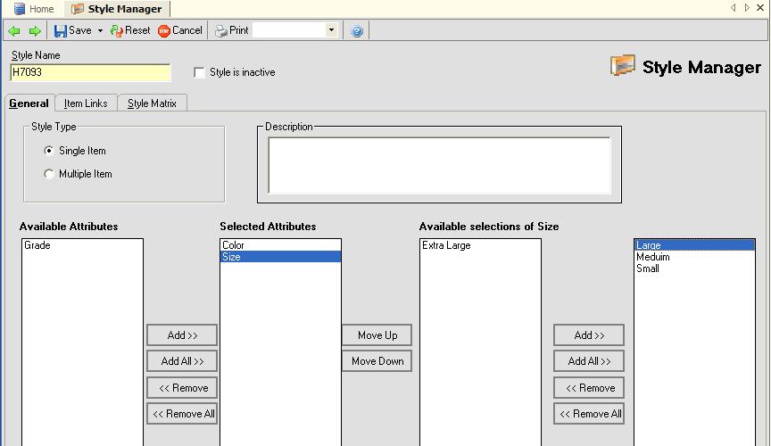Choose the Multiple Item radio button
Image resolution: width=771 pixels, height=446 pixels.
pyautogui.click(x=49, y=174)
